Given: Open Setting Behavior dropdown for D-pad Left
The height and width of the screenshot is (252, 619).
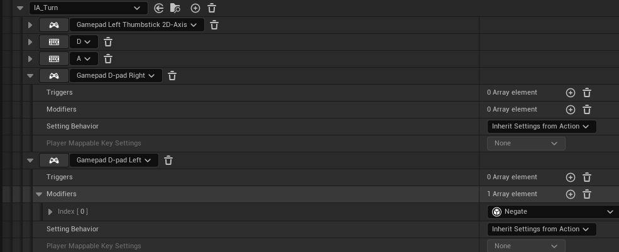Looking at the screenshot, I should click(541, 229).
